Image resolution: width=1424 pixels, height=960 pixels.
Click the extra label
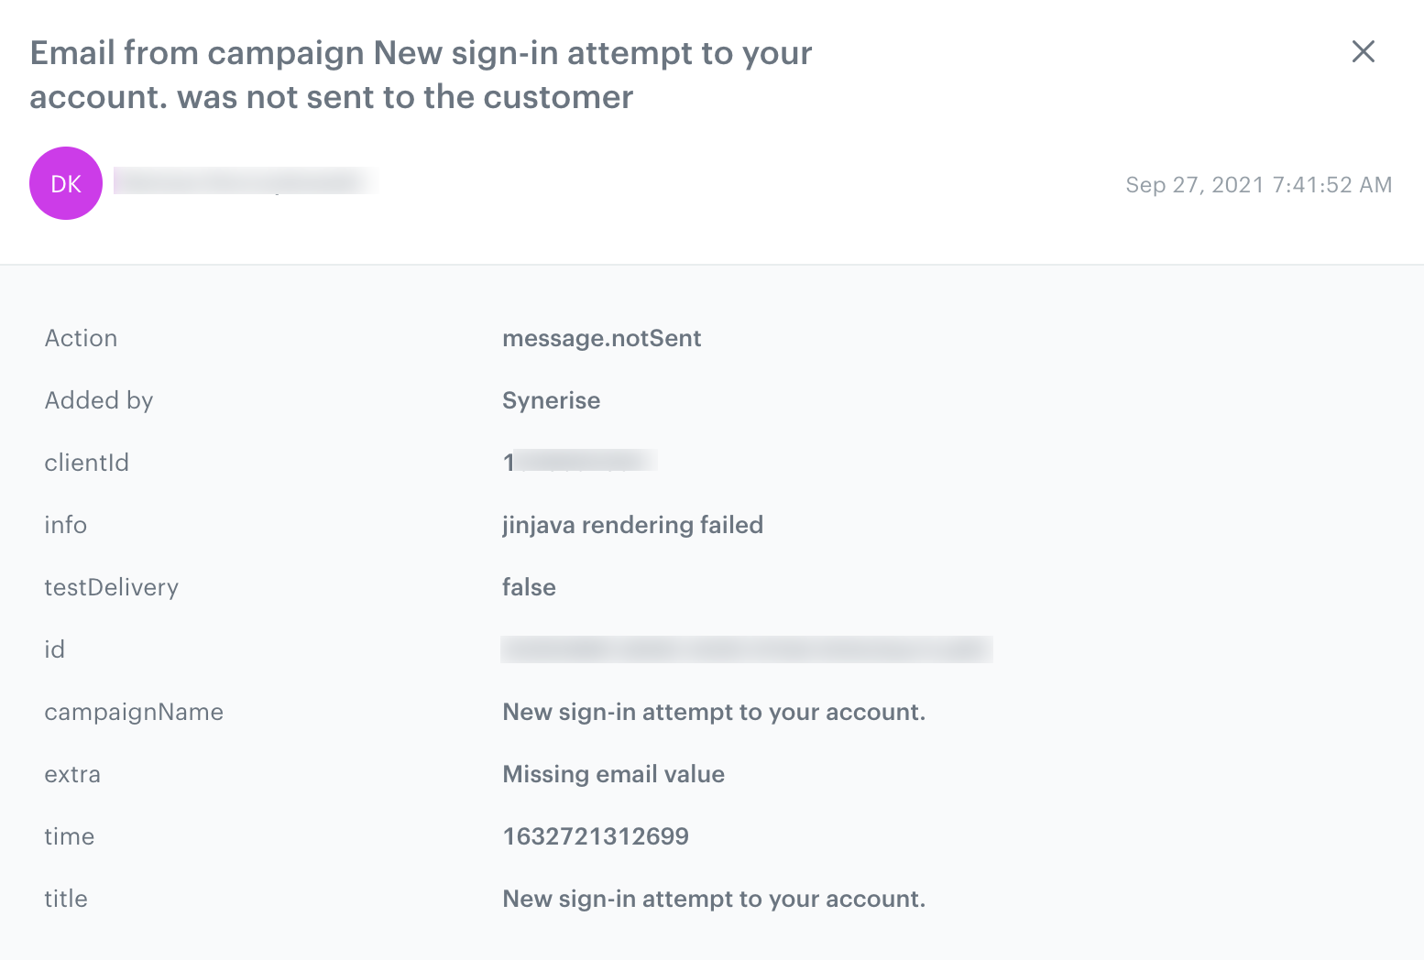pos(72,775)
